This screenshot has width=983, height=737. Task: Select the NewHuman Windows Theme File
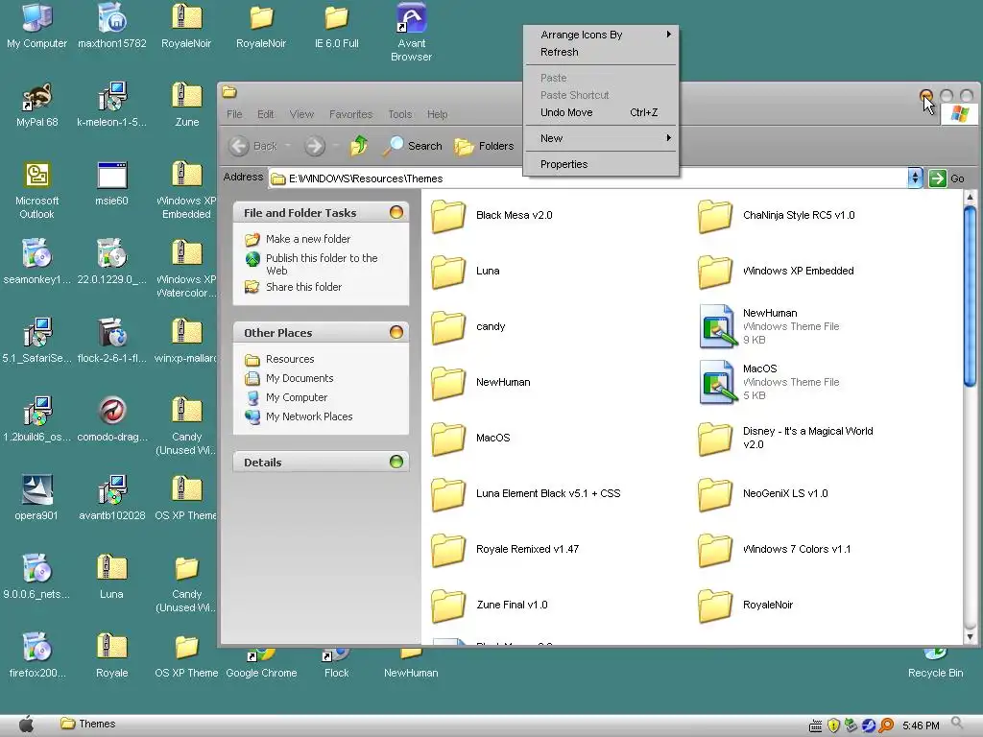pyautogui.click(x=769, y=326)
